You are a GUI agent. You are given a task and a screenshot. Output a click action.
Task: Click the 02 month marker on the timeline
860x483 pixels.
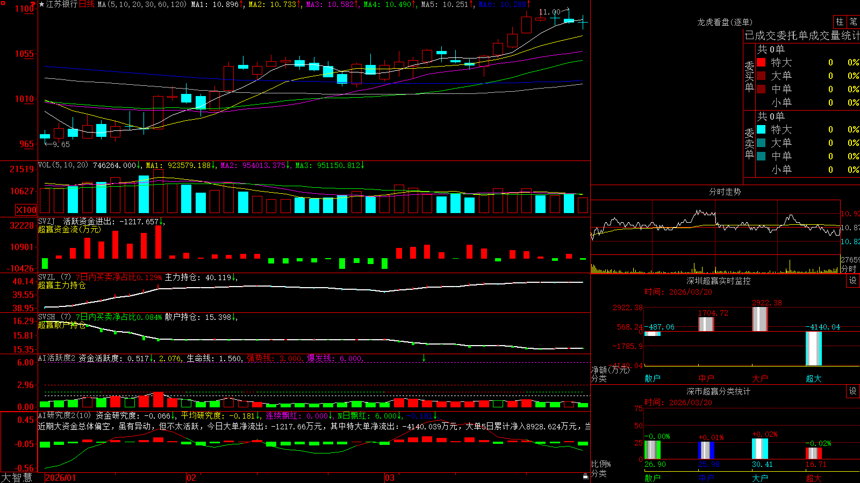[191, 478]
